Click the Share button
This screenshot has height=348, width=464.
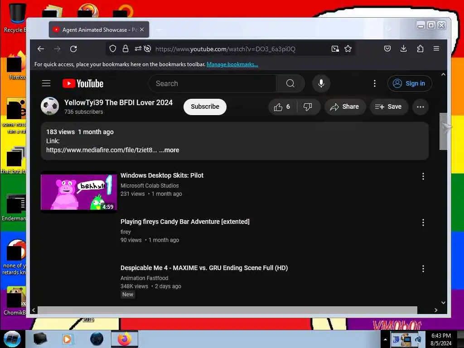[x=345, y=107]
